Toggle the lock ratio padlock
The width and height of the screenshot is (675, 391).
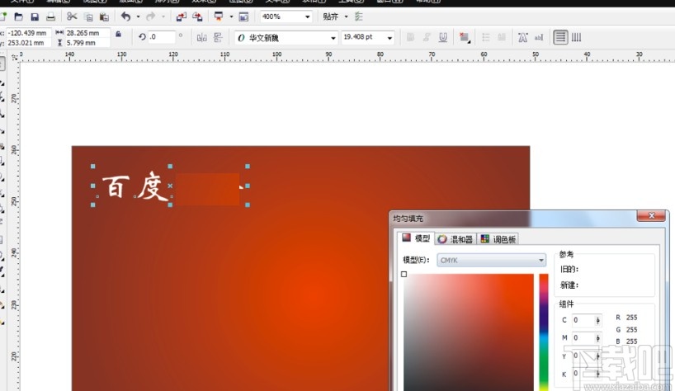(118, 34)
